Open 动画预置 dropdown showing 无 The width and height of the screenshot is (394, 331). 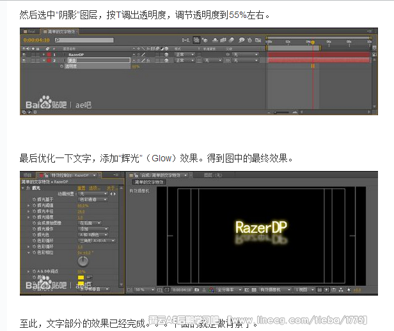(x=93, y=194)
